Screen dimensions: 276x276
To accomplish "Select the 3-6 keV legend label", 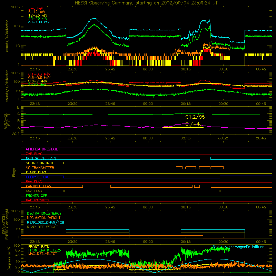I will (x=36, y=8).
